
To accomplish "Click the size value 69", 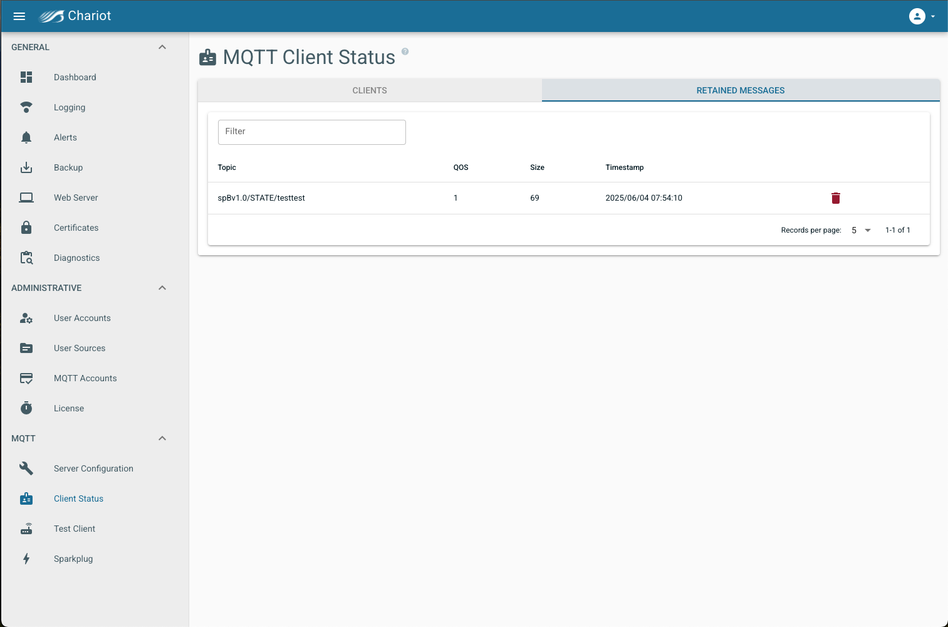I will coord(534,198).
